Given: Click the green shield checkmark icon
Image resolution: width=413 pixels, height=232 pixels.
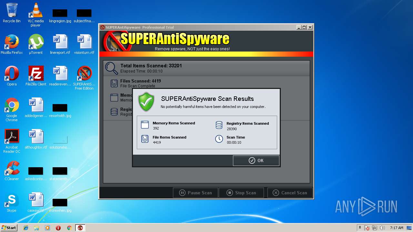Looking at the screenshot, I should (x=146, y=102).
